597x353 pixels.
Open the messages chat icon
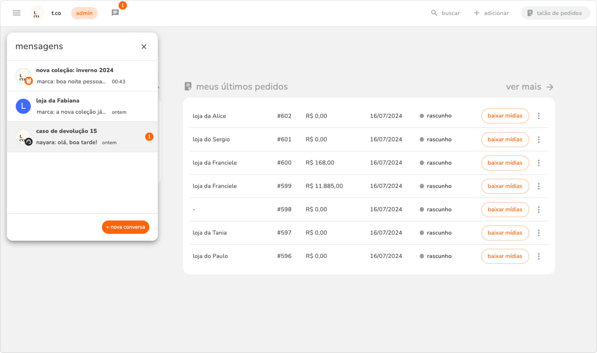115,13
